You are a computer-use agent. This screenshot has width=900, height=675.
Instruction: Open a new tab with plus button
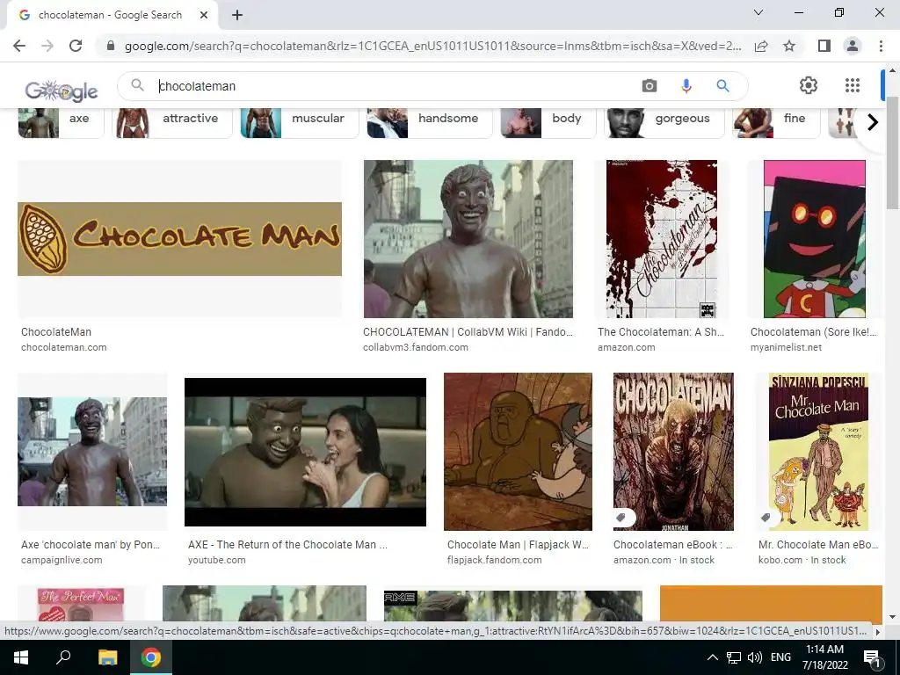tap(237, 16)
